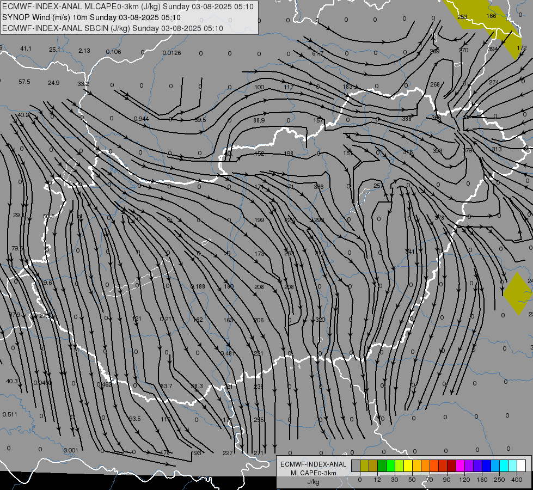Click the map value '0.001'
Viewport: 533px width, 490px height.
point(71,451)
